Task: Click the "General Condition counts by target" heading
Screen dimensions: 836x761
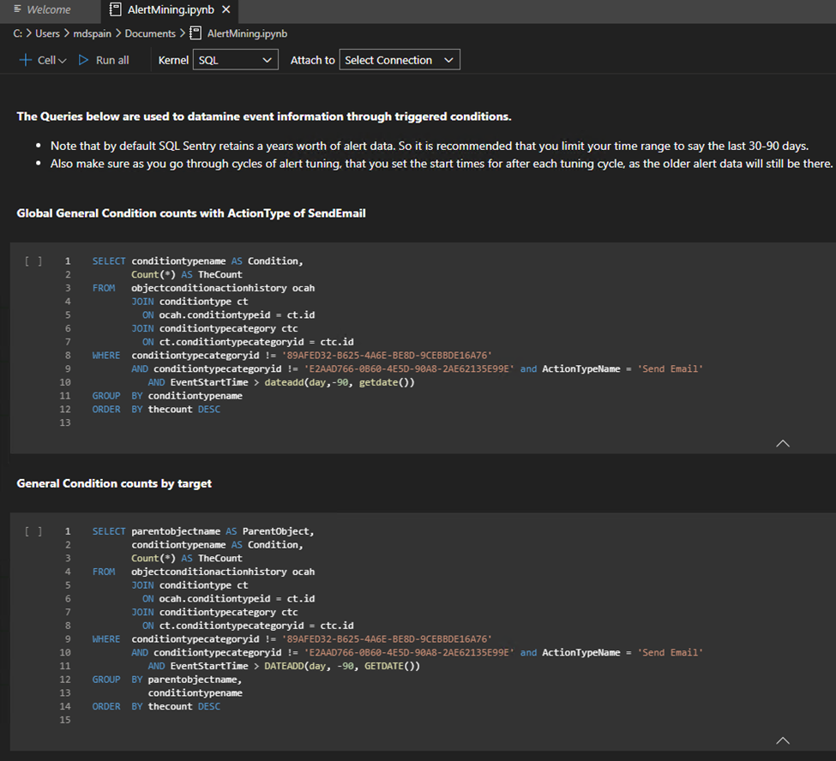Action: 114,483
